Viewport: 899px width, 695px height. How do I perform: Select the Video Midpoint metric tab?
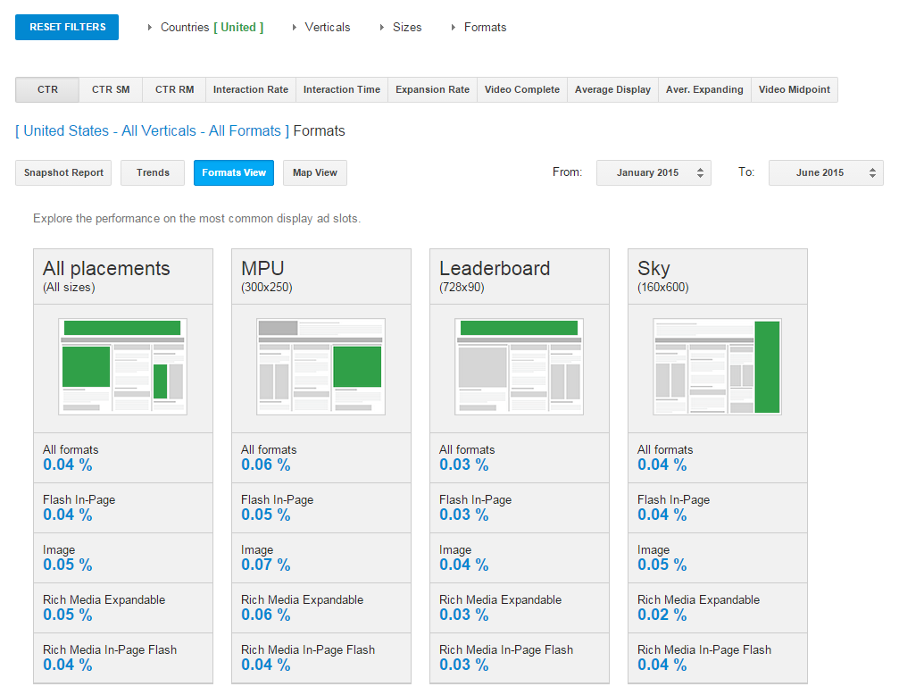coord(795,90)
